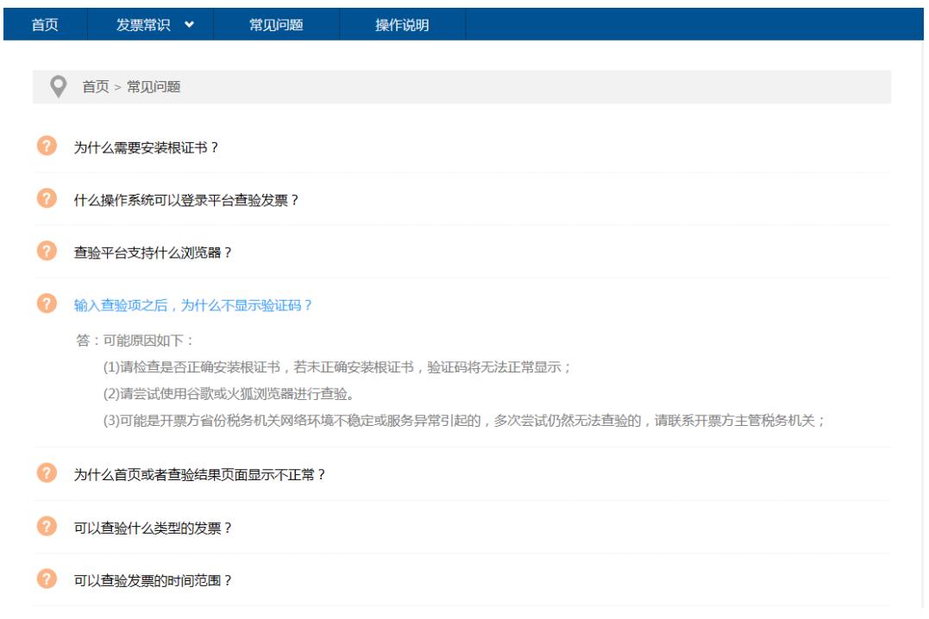Expand 可以查验发票的时间范围 question
The width and height of the screenshot is (929, 619).
(153, 580)
